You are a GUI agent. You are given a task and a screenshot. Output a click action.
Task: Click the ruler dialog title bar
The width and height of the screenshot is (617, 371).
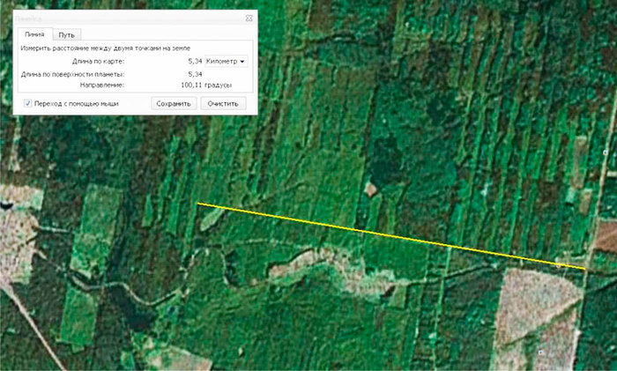click(x=123, y=18)
